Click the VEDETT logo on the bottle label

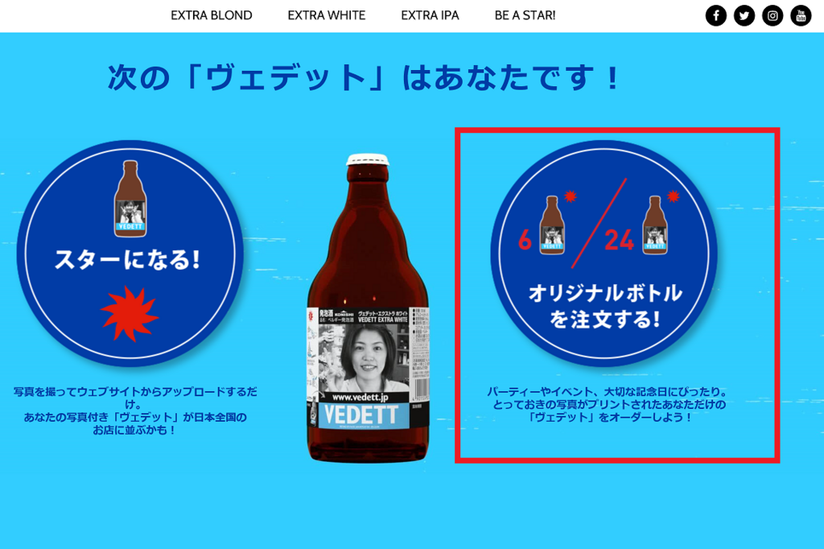click(360, 415)
